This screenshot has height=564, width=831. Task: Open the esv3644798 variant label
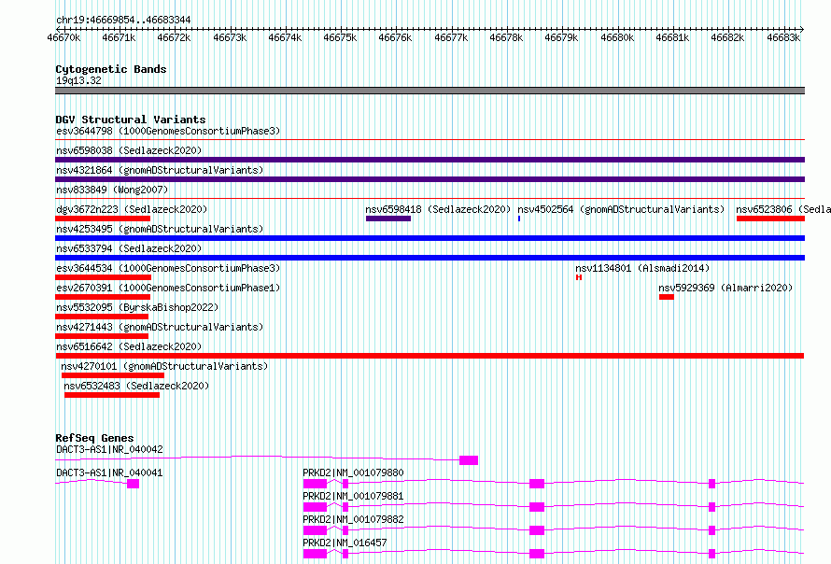pos(168,131)
